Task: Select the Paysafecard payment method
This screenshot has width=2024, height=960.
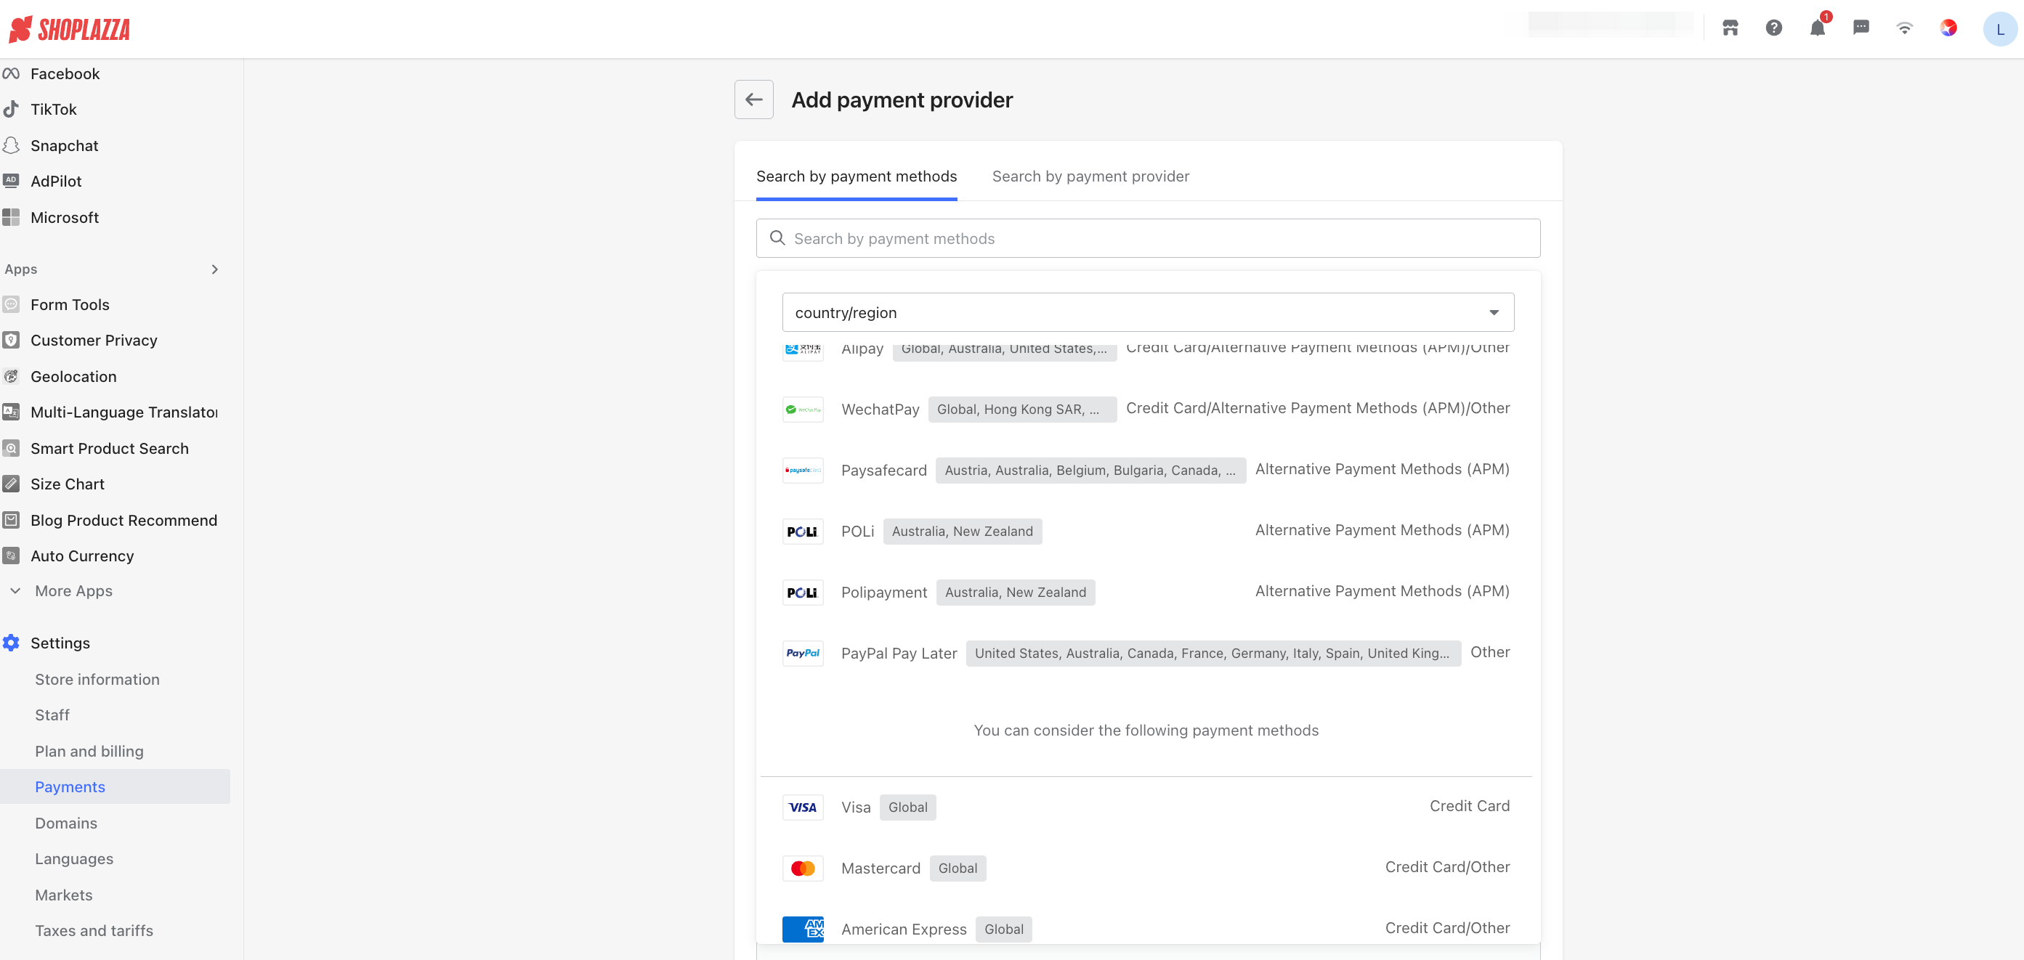Action: (x=1146, y=471)
